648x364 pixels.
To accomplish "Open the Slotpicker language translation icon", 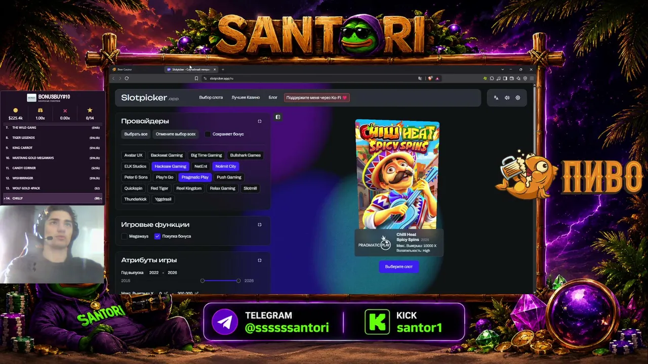I will click(496, 98).
